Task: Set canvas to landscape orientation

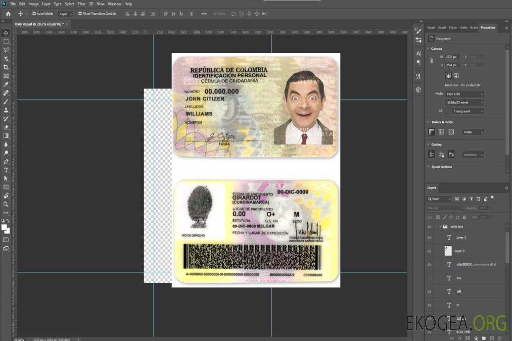Action: (456, 76)
